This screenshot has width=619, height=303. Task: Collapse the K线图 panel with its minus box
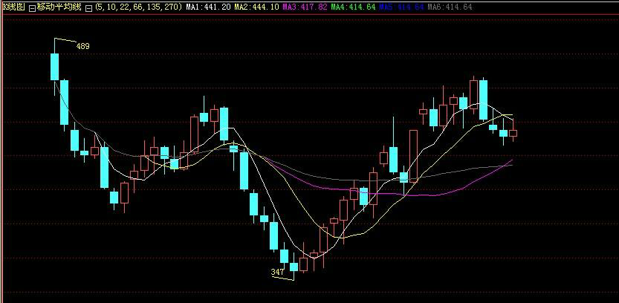click(x=33, y=7)
